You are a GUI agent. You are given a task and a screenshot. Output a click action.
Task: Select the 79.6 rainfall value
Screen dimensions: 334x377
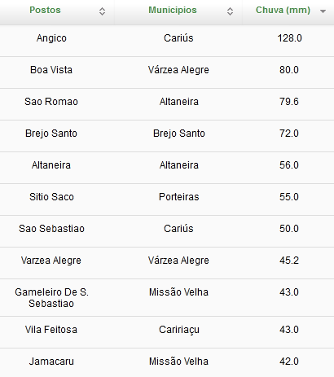point(289,102)
